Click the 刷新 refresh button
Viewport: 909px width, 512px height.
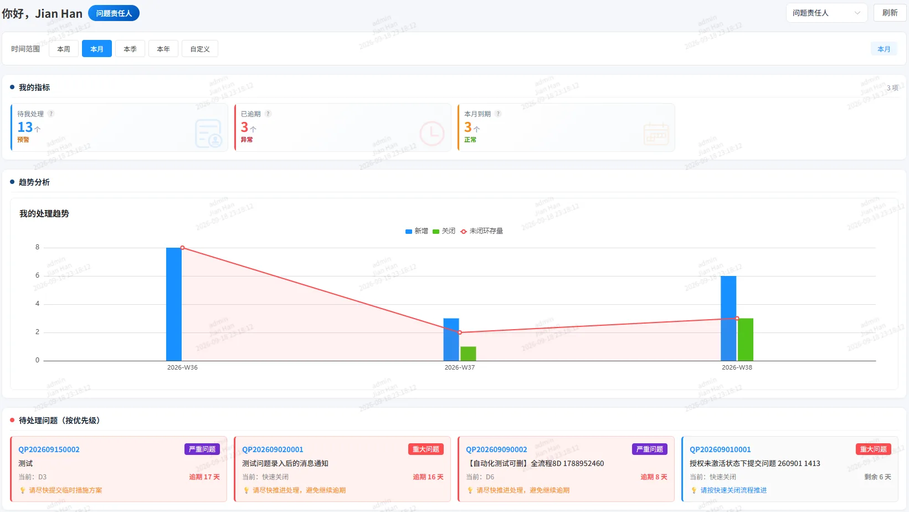890,13
